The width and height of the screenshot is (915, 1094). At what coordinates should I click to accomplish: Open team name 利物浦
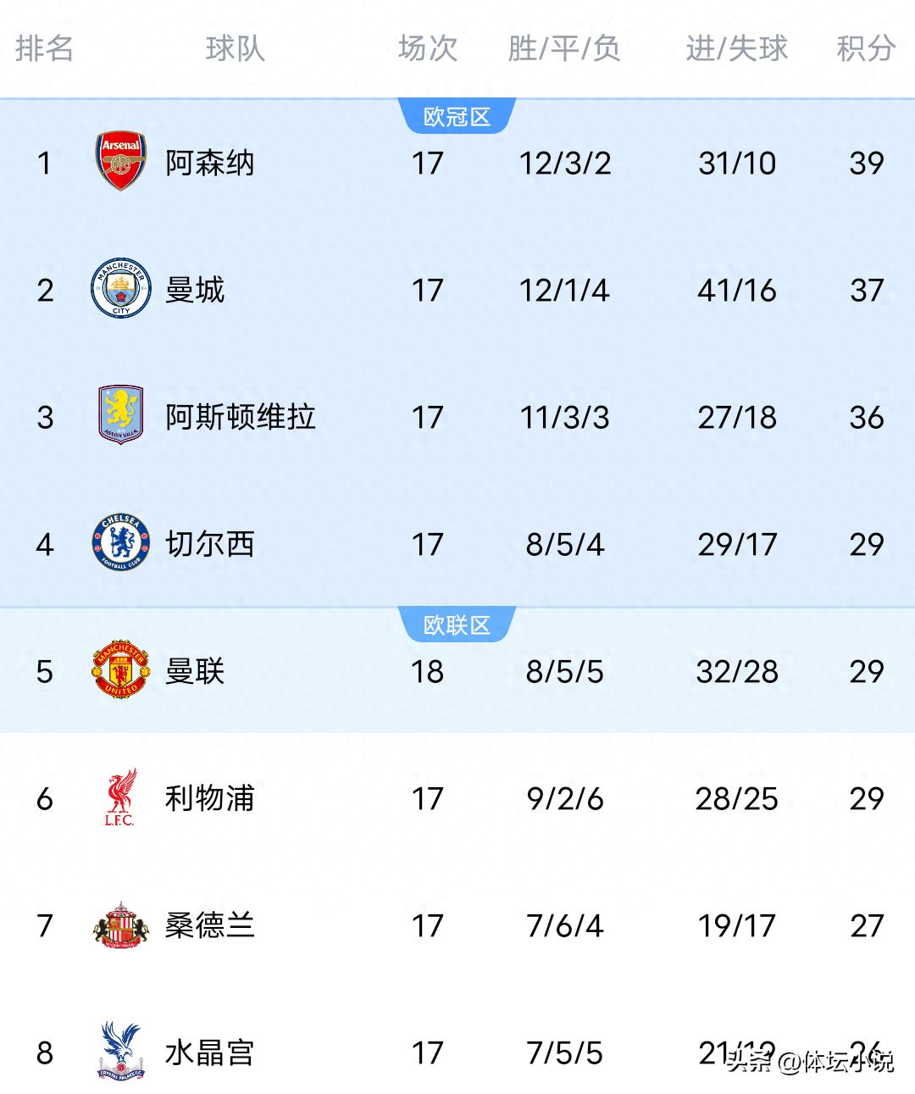coord(209,798)
